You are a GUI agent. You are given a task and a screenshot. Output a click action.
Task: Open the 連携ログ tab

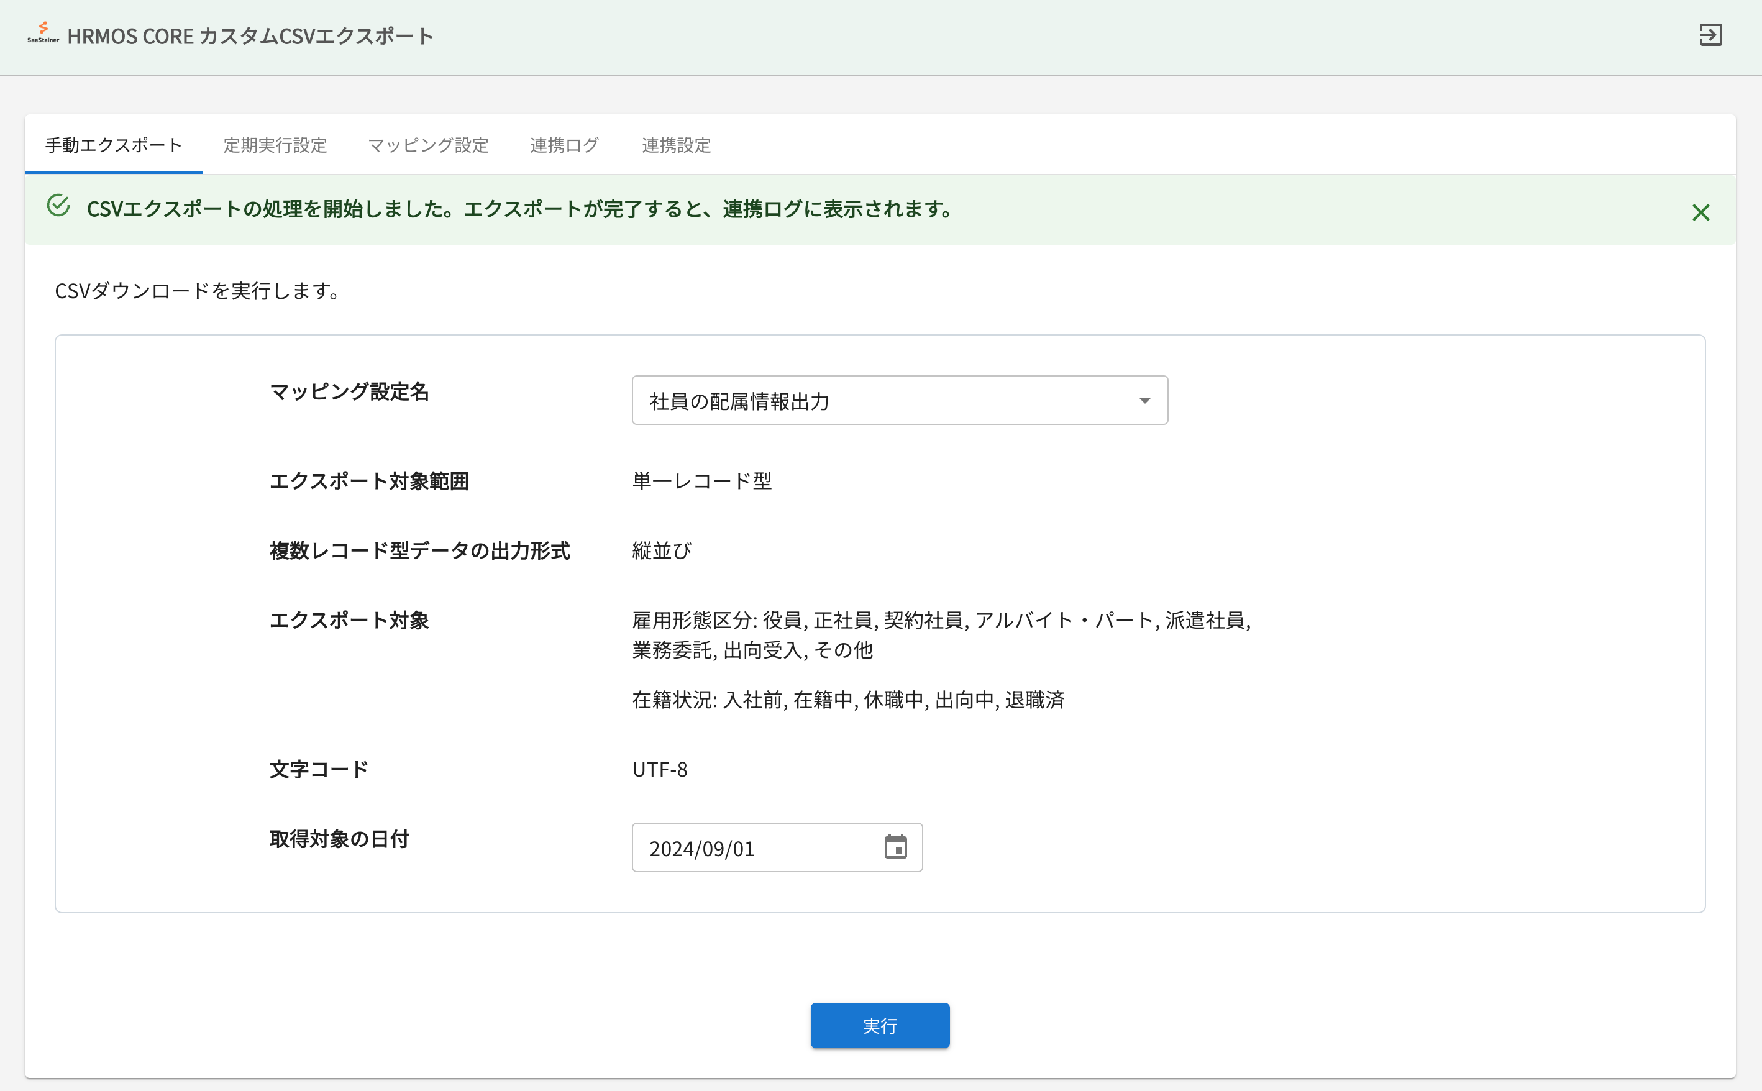click(x=564, y=145)
